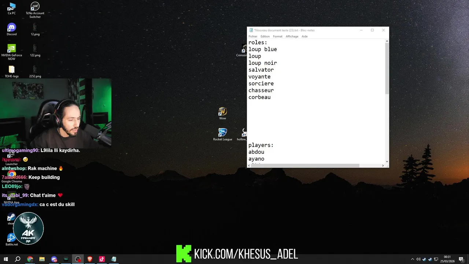The image size is (469, 264).
Task: Click Notepad horizontal scrollbar left arrow
Action: point(249,165)
